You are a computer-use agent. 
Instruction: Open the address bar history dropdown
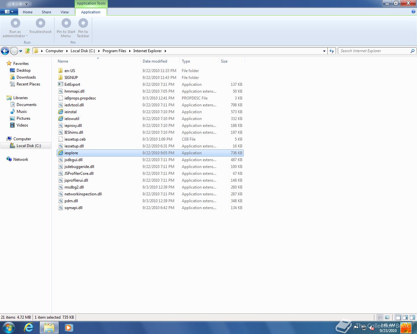[324, 51]
